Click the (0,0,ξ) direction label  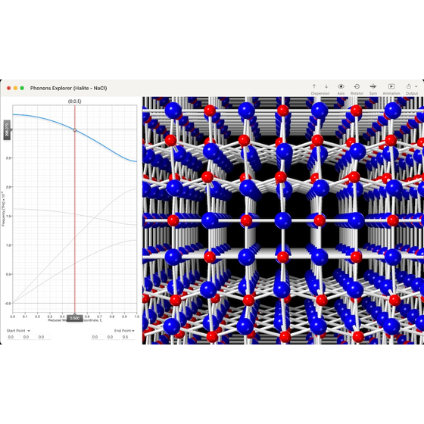pyautogui.click(x=75, y=101)
